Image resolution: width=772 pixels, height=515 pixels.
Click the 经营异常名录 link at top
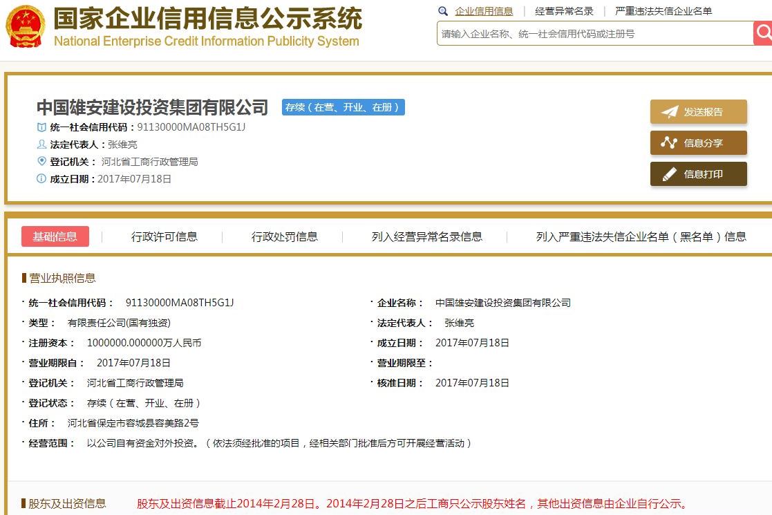point(564,11)
